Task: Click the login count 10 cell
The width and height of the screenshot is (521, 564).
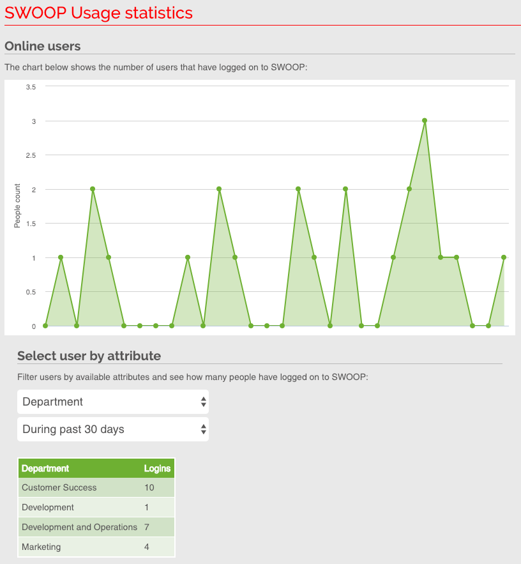Action: pyautogui.click(x=149, y=487)
